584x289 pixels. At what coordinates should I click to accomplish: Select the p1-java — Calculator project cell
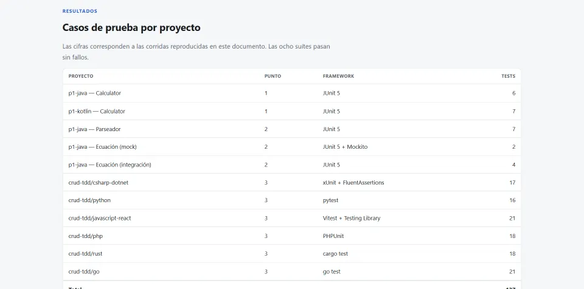click(95, 93)
